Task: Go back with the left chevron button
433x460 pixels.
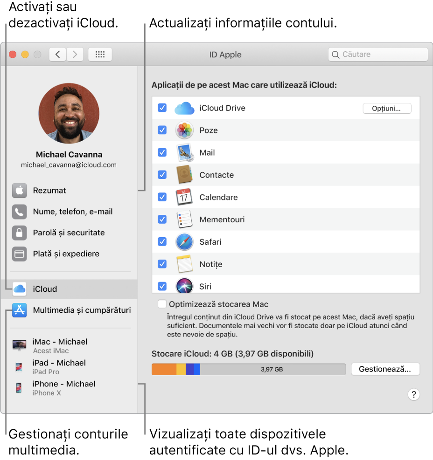Action: [57, 54]
